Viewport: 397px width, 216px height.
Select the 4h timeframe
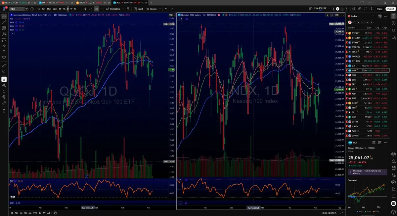click(x=64, y=9)
